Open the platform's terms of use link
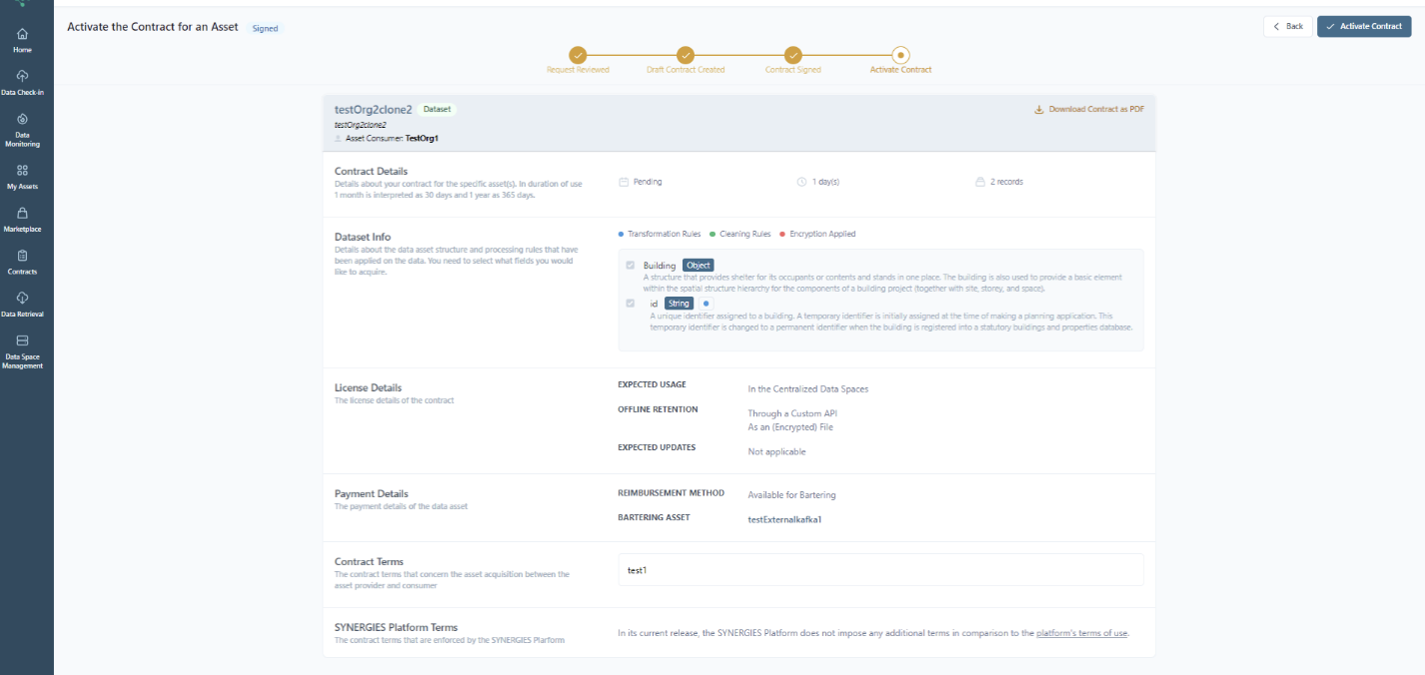This screenshot has width=1425, height=675. [1081, 633]
